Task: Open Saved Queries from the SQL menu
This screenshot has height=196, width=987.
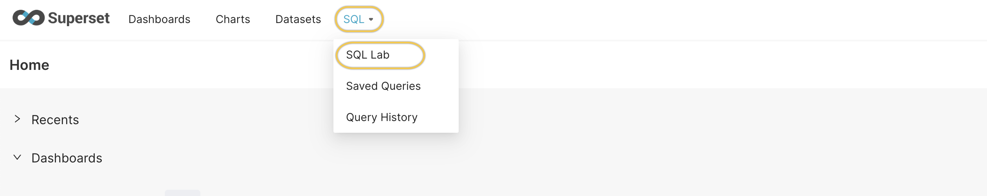Action: tap(384, 86)
